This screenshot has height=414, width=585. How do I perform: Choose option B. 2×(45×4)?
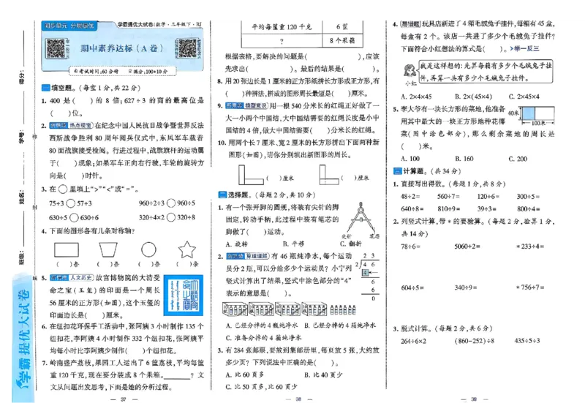point(473,97)
